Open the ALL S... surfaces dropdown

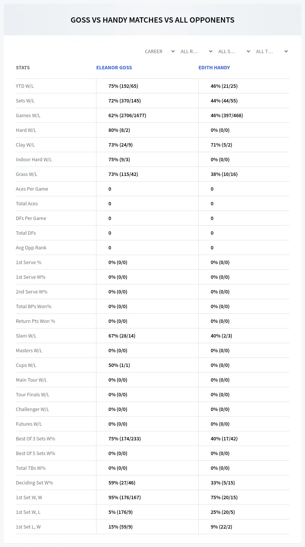[234, 51]
